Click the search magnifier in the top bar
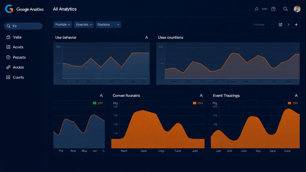The height and width of the screenshot is (172, 306). [285, 8]
